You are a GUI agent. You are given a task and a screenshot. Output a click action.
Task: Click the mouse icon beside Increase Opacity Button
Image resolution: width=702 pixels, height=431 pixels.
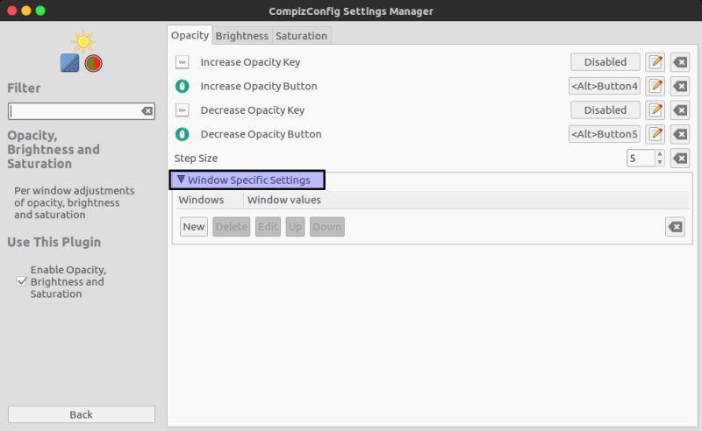point(183,86)
